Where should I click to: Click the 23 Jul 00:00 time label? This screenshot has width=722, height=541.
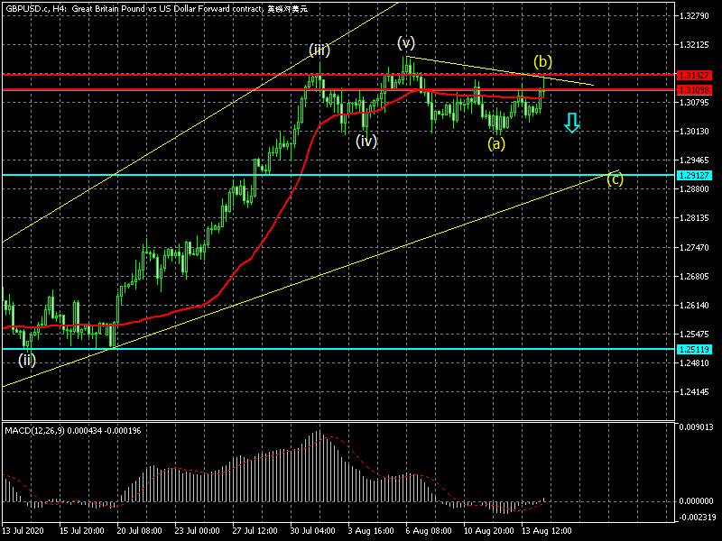(198, 531)
